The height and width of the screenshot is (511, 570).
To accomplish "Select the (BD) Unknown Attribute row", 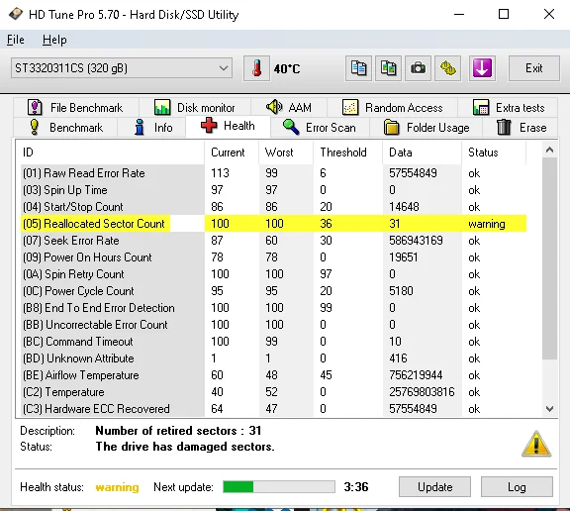I will pos(274,358).
